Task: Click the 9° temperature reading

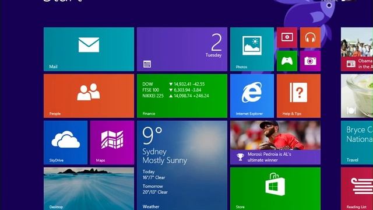Action: click(152, 135)
